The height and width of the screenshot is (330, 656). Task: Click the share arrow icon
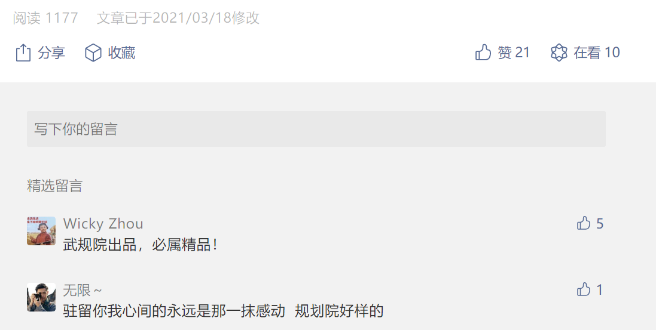[23, 53]
